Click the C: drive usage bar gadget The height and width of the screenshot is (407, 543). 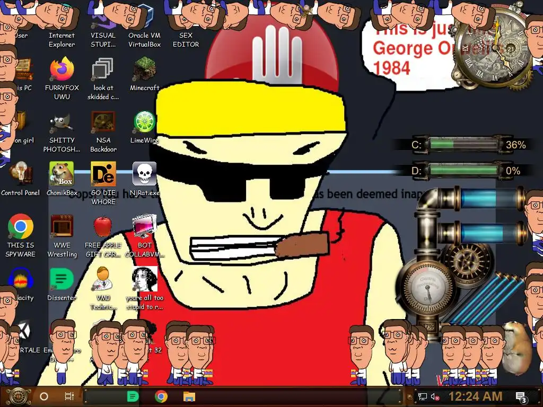(x=464, y=144)
